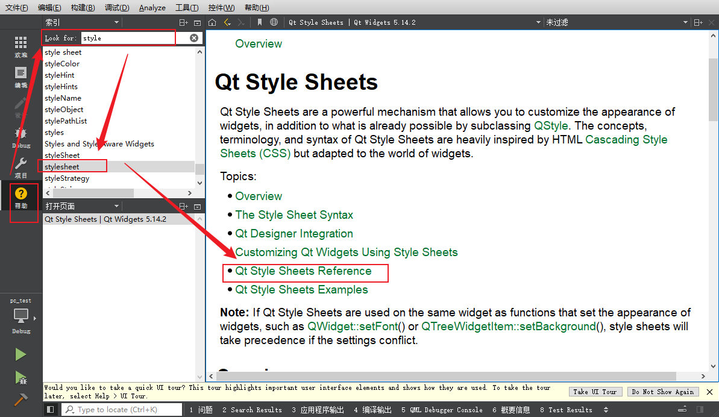Image resolution: width=719 pixels, height=417 pixels.
Task: Open Qt Designer Integration link
Action: point(294,234)
